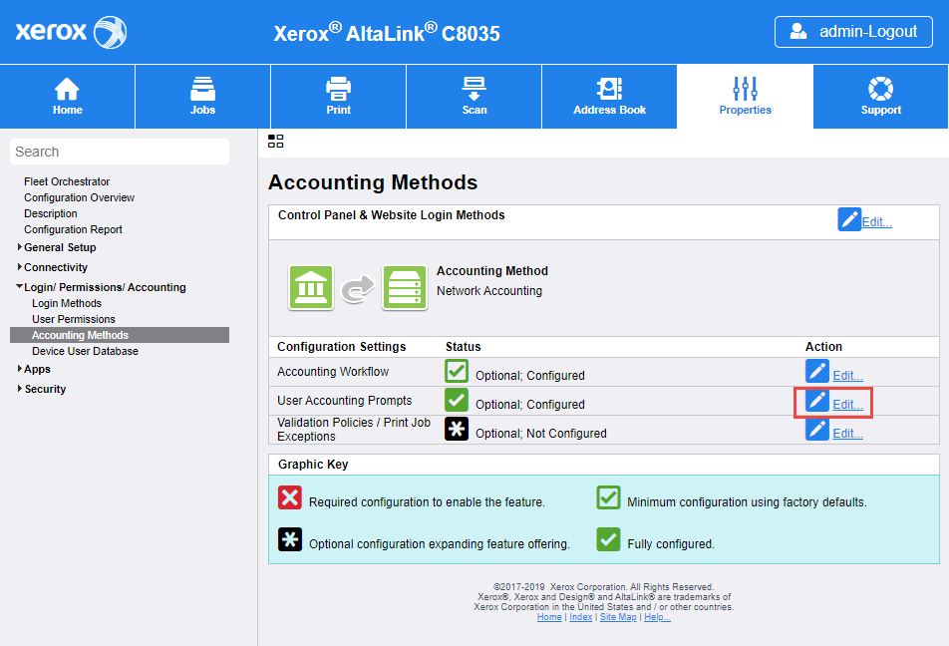
Task: Click Edit link for User Accounting Prompts
Action: (848, 405)
